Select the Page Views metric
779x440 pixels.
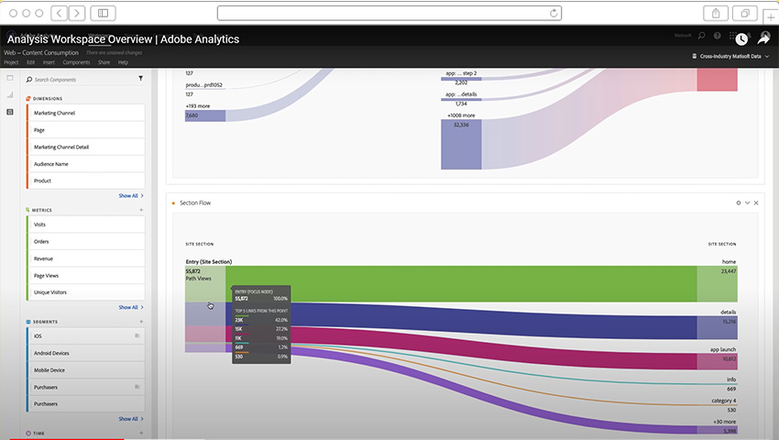pos(85,275)
